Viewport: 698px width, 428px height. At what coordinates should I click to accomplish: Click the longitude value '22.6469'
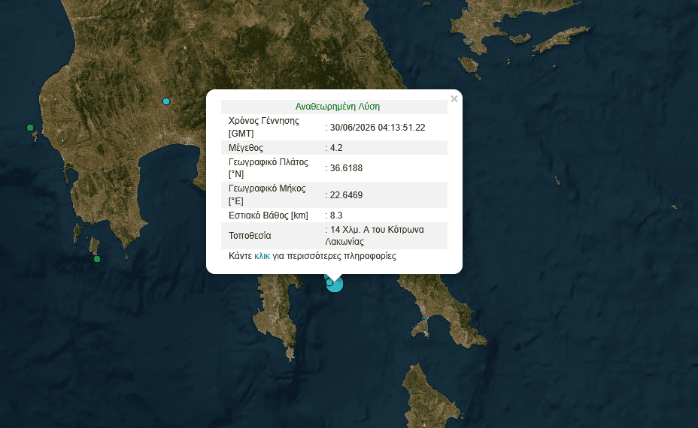[x=346, y=195]
